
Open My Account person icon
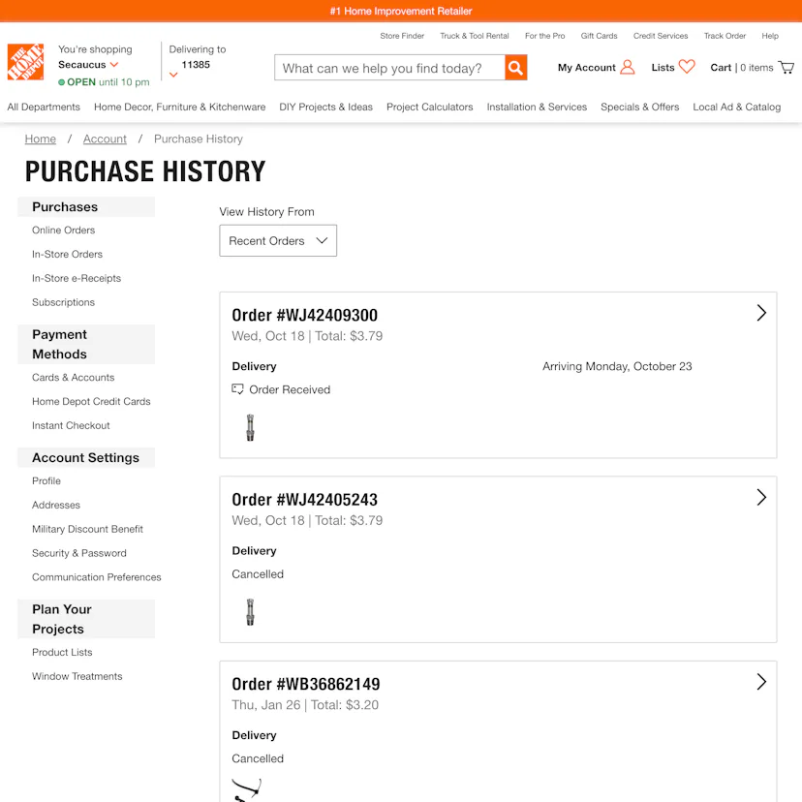626,67
